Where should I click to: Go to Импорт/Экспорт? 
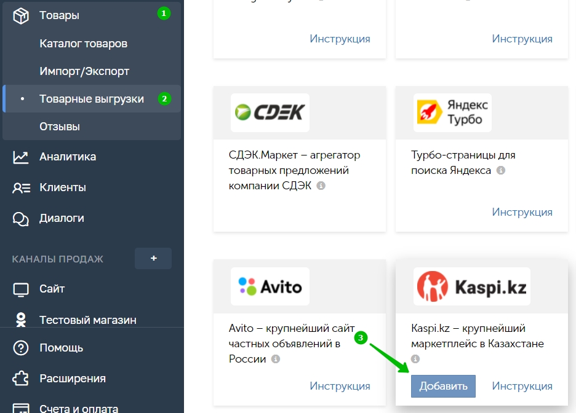pos(84,71)
